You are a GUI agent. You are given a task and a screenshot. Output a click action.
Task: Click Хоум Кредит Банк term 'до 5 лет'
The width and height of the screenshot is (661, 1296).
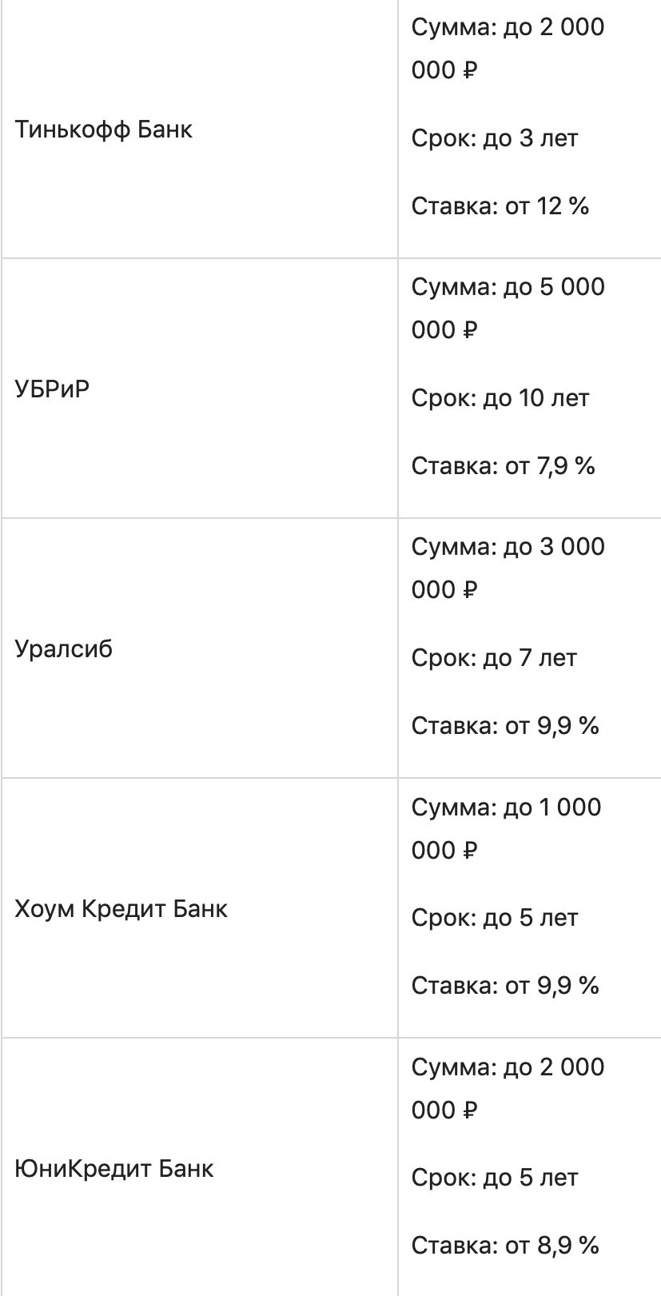click(x=494, y=918)
